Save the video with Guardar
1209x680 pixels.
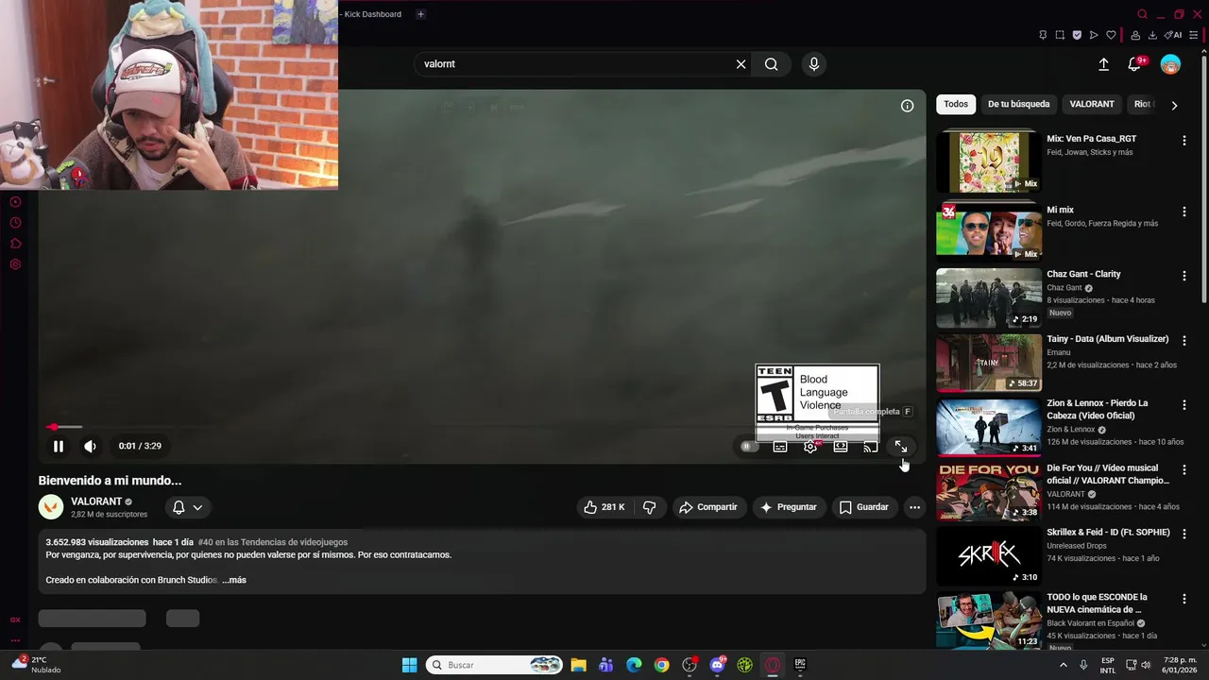[864, 507]
